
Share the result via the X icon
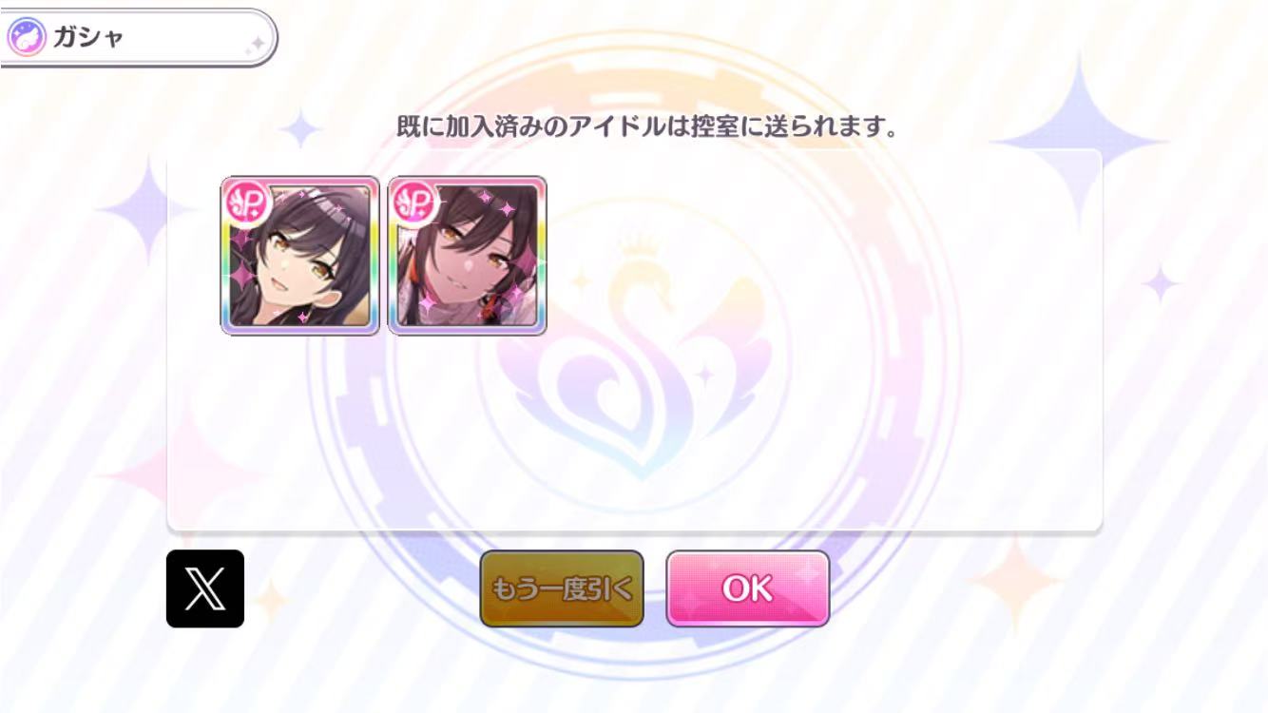(205, 588)
